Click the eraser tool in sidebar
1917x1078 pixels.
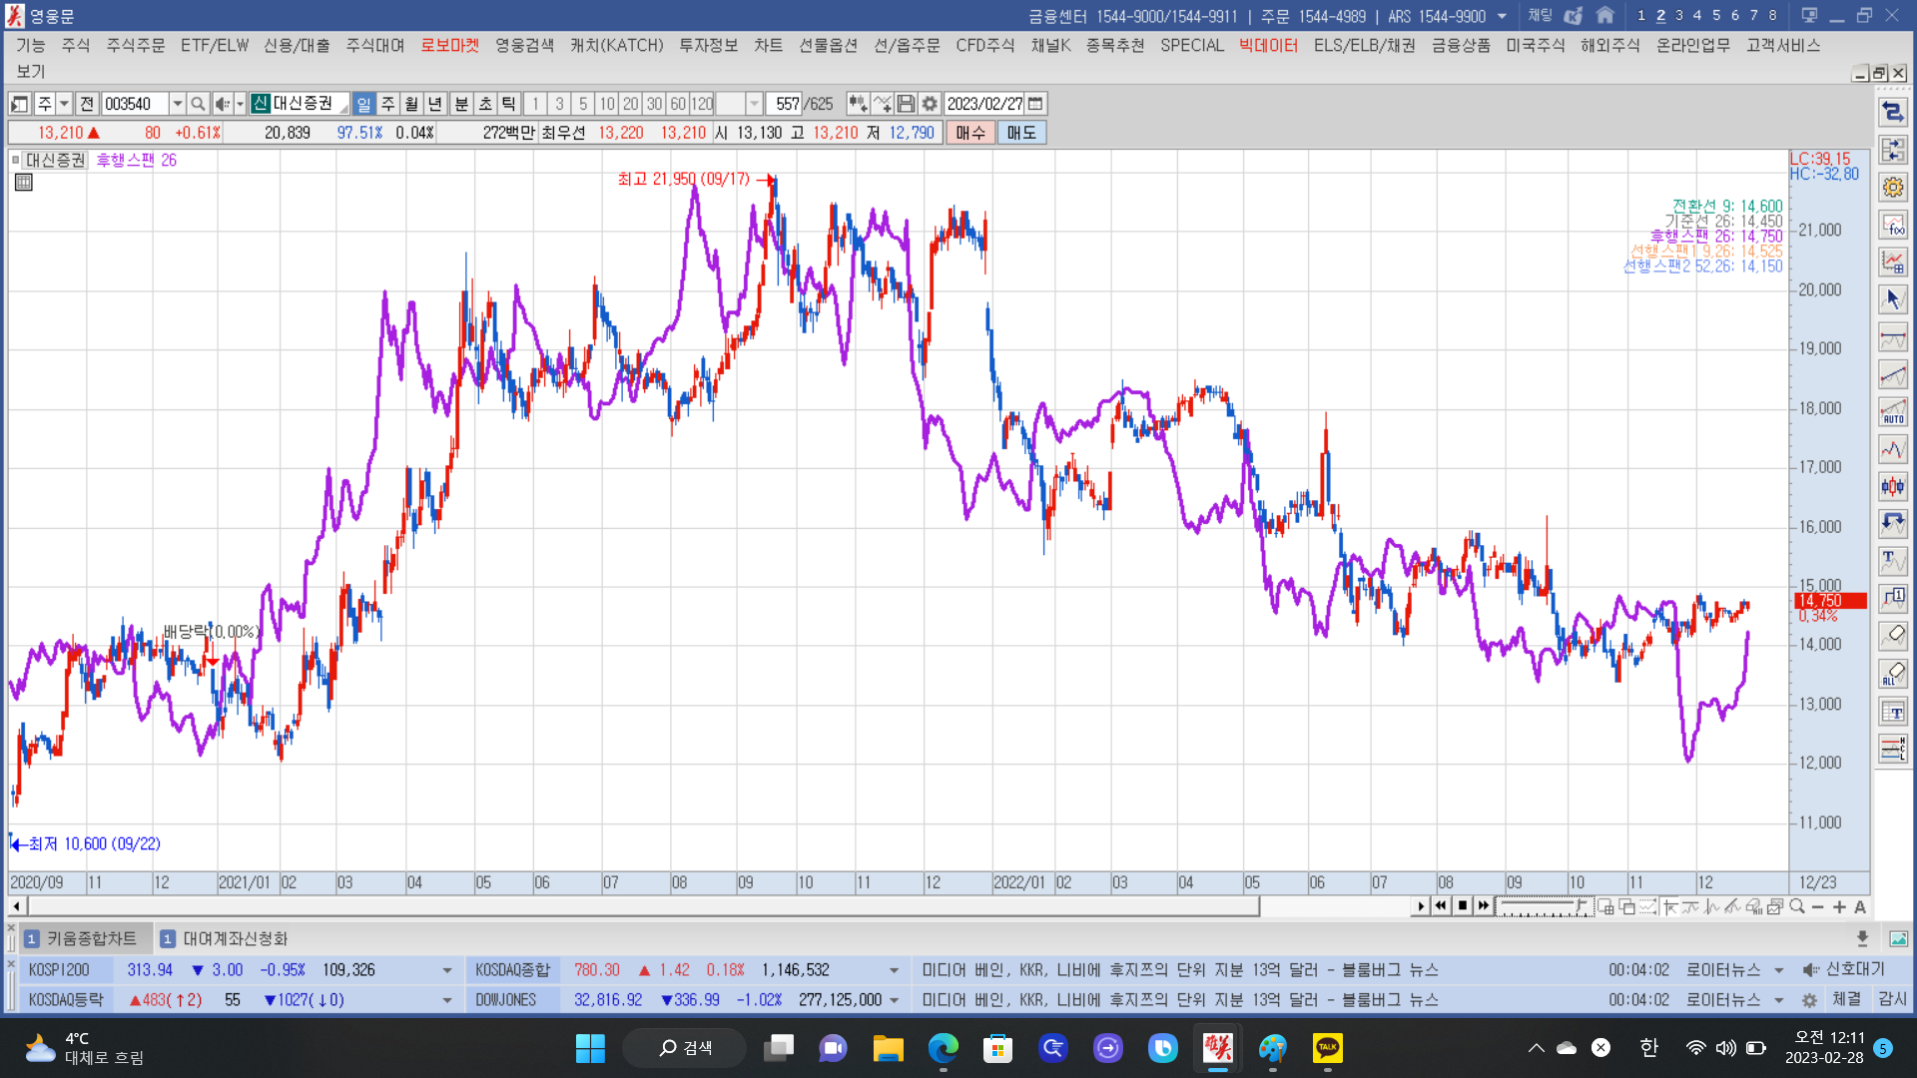pos(1892,635)
